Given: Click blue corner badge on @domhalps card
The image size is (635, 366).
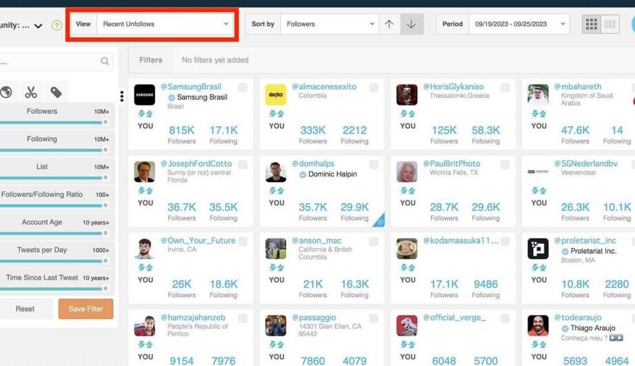Looking at the screenshot, I should [x=381, y=221].
